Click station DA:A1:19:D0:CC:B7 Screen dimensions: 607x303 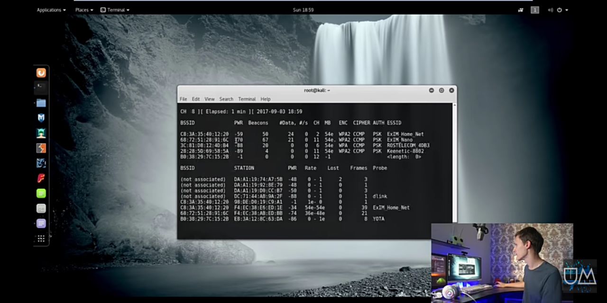[x=258, y=191]
